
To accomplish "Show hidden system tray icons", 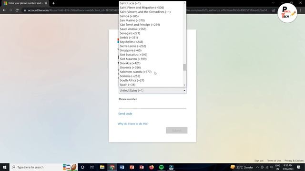I will [257, 167].
